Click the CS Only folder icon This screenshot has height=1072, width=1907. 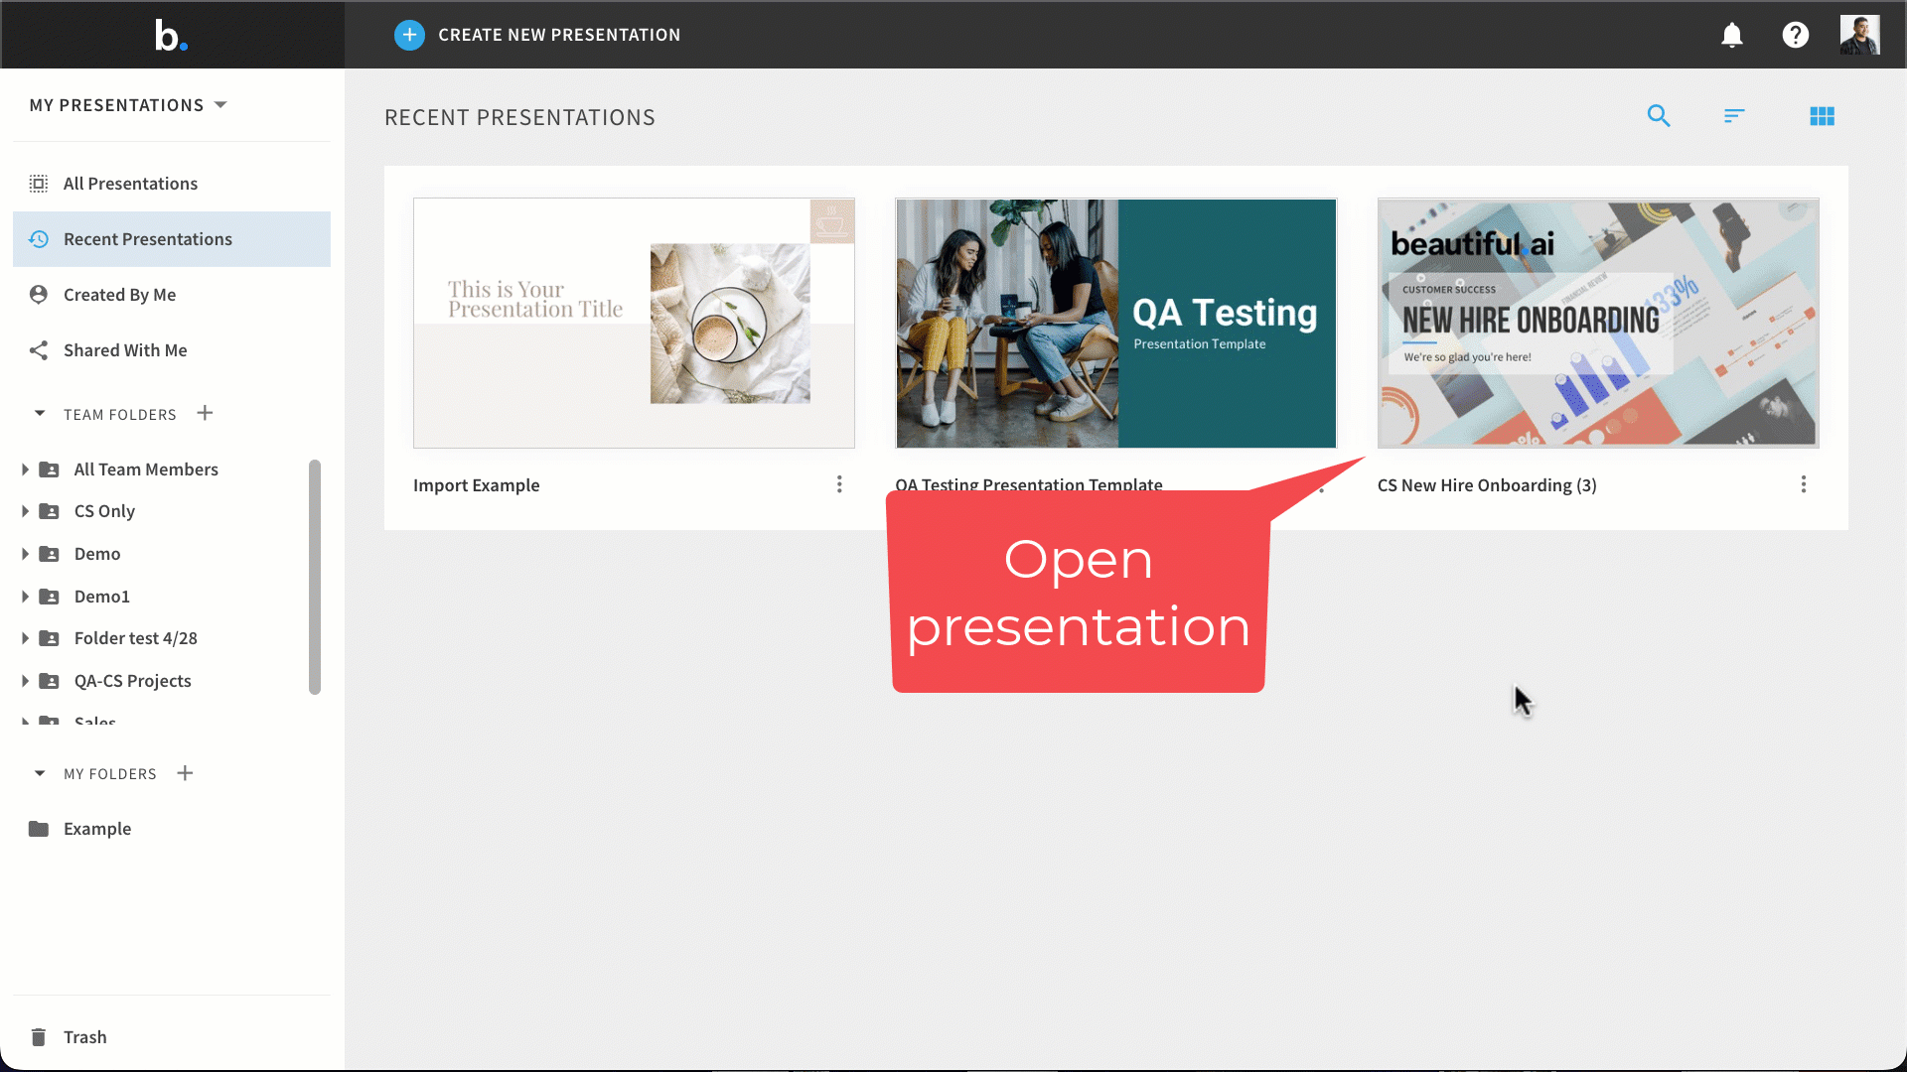tap(49, 511)
